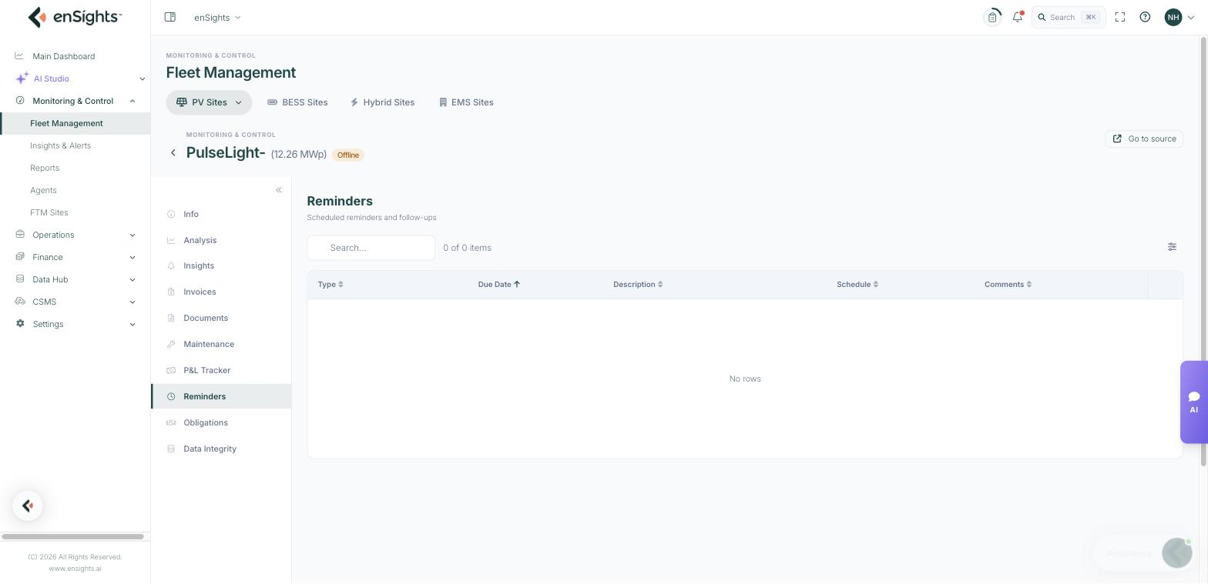Image resolution: width=1208 pixels, height=584 pixels.
Task: Switch to EMS Sites tab
Action: point(466,102)
